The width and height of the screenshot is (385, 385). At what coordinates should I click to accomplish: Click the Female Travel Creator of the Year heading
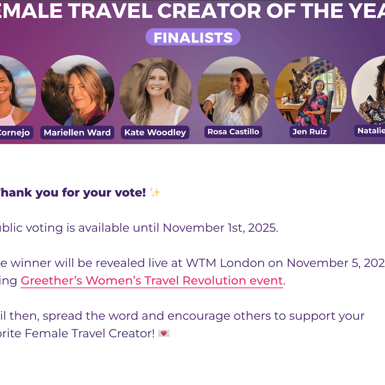pyautogui.click(x=192, y=11)
